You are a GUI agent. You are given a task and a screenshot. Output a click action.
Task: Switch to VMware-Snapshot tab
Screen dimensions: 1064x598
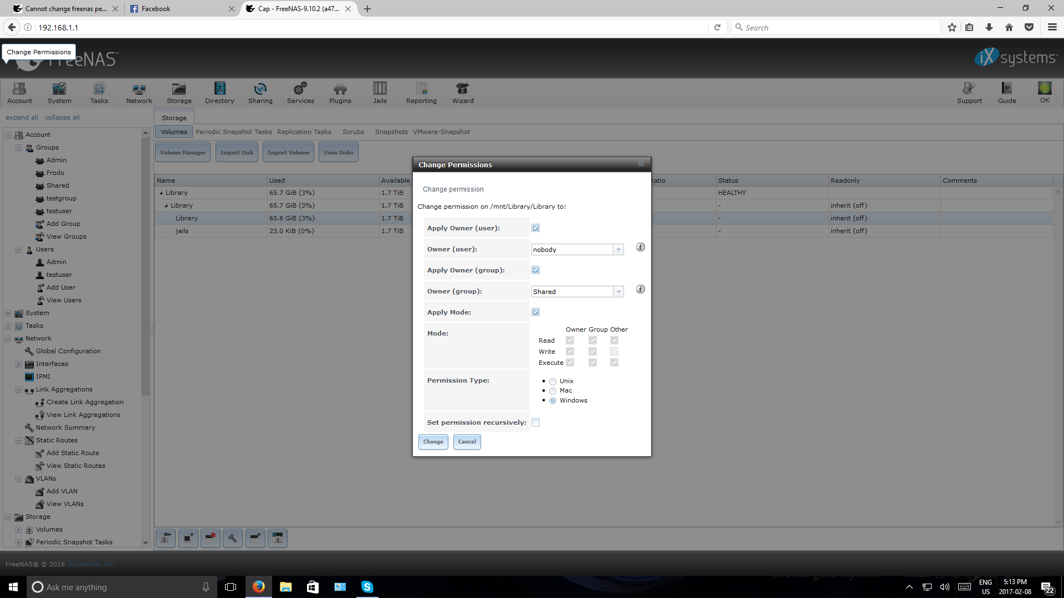click(x=441, y=132)
